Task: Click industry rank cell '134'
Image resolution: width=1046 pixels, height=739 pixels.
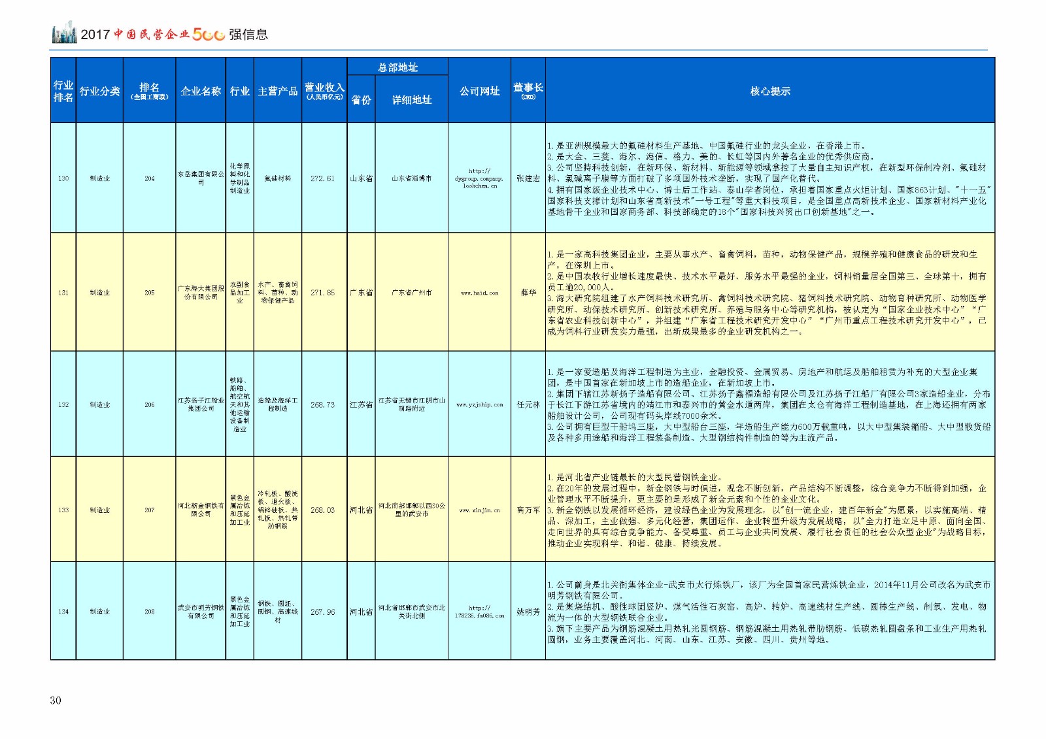Action: click(63, 612)
